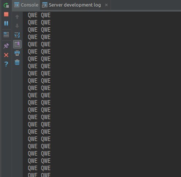Toggle scroll to end of output

(17, 44)
